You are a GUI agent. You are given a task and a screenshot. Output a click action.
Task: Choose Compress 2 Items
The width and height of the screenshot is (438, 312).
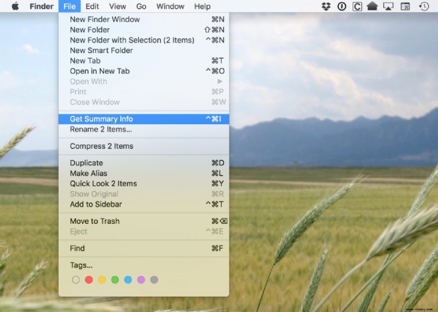(x=144, y=146)
